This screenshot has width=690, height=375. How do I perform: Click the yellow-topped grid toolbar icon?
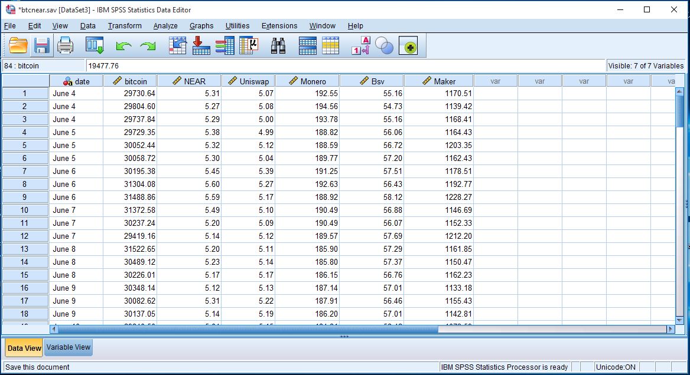coord(330,45)
